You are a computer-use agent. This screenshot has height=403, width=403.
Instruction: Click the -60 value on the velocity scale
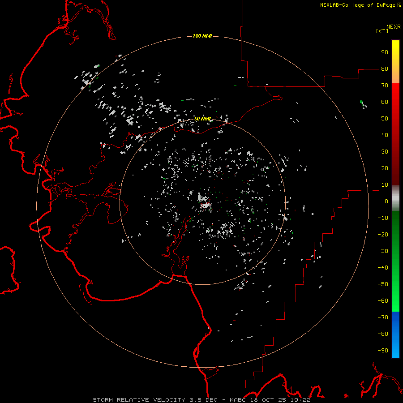click(383, 301)
